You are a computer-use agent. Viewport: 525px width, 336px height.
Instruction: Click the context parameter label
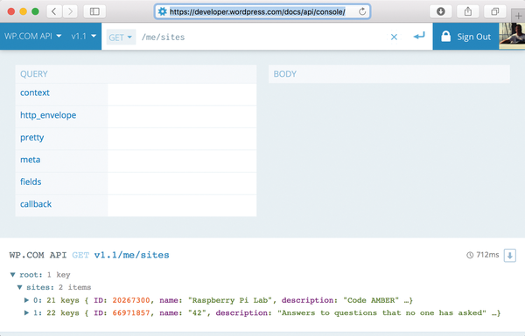click(x=35, y=93)
